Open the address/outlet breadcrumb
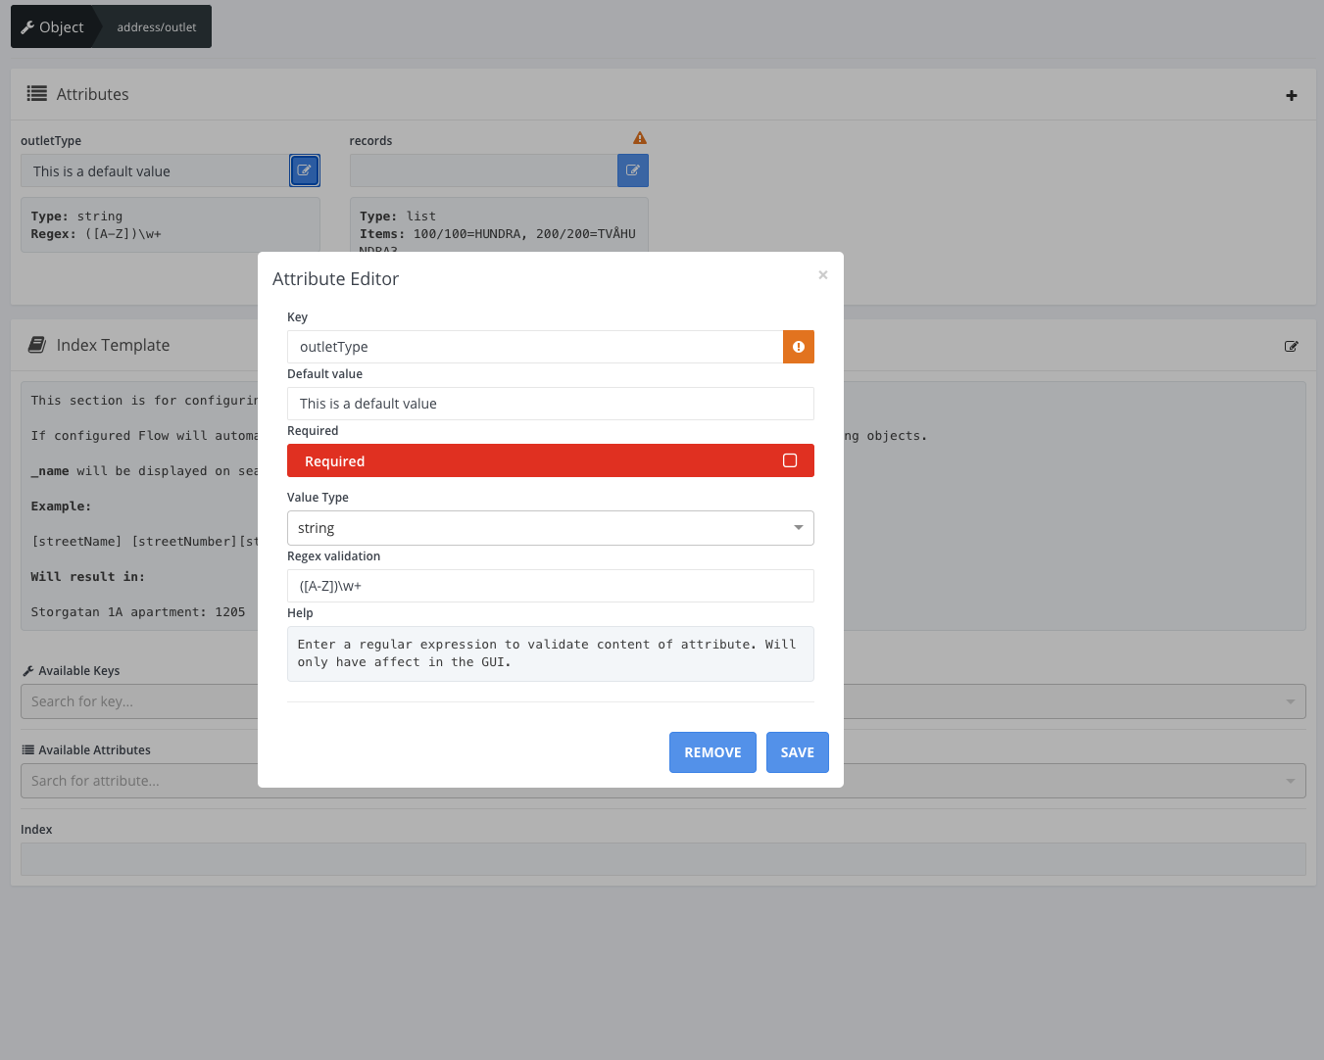 tap(157, 27)
